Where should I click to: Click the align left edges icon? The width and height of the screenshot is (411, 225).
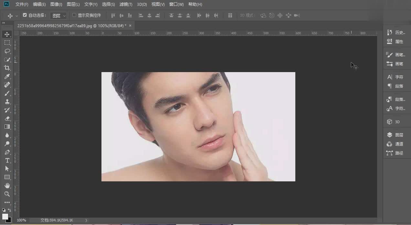pos(141,15)
